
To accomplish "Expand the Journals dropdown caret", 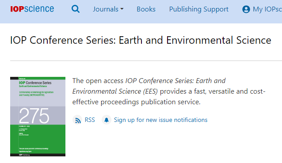I will pos(122,9).
